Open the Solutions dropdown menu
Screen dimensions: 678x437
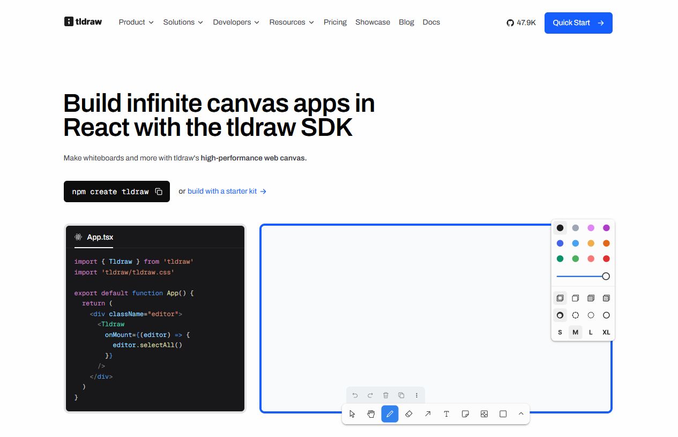[183, 22]
